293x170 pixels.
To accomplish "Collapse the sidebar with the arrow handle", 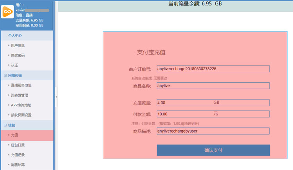I will (x=56, y=97).
